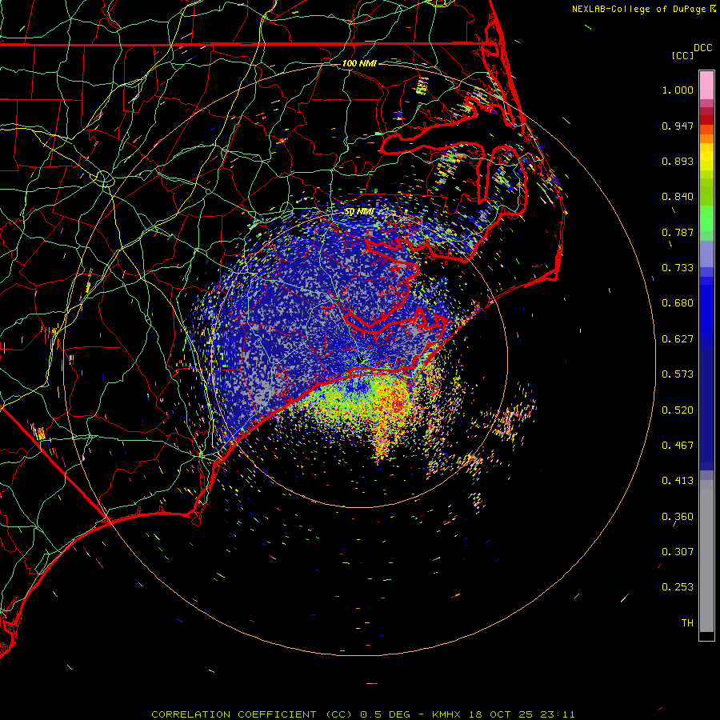The height and width of the screenshot is (720, 720).
Task: Click the pink top segment of color bar
Action: 706,86
